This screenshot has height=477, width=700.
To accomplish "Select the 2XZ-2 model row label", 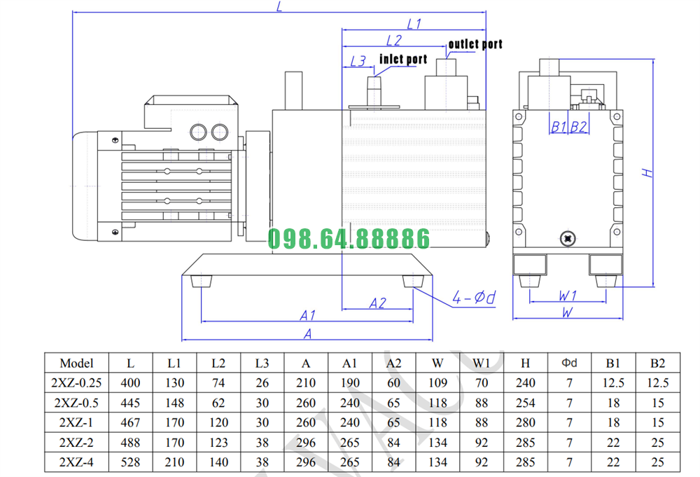I will click(76, 443).
